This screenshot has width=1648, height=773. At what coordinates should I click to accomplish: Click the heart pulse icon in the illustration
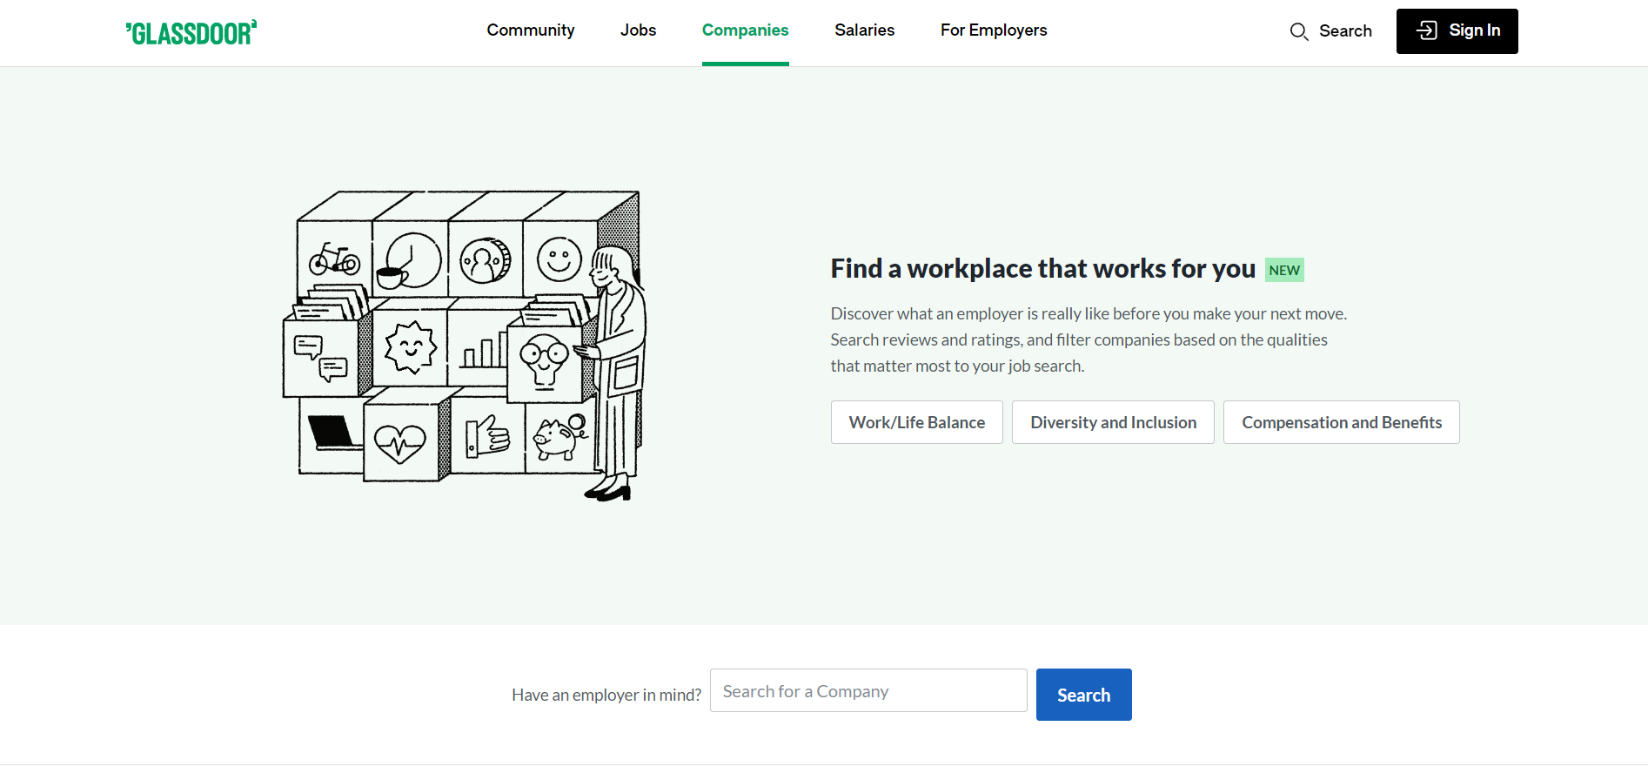399,443
